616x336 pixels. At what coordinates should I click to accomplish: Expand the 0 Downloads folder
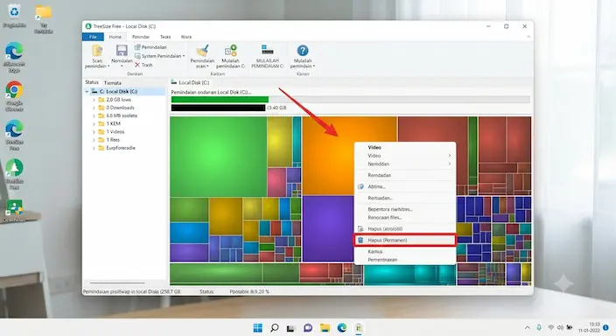pyautogui.click(x=94, y=108)
